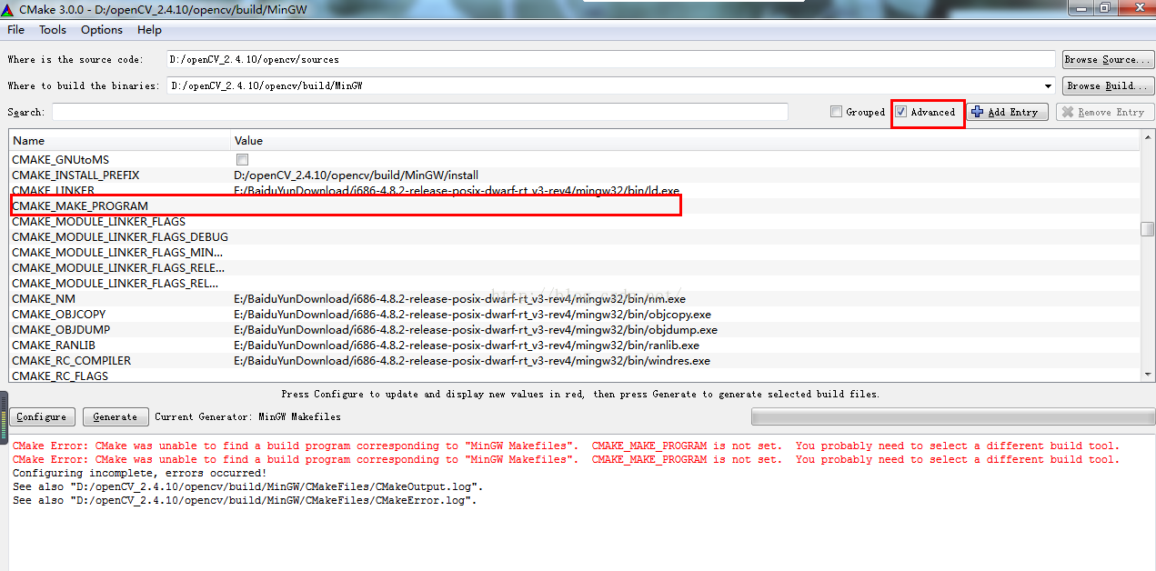Click the source code path field
This screenshot has height=571, width=1156.
coord(610,59)
